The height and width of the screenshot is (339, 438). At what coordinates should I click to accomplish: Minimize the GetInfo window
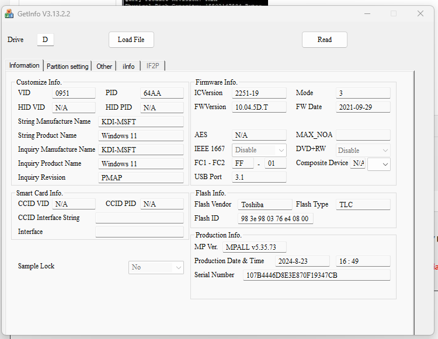pos(367,13)
